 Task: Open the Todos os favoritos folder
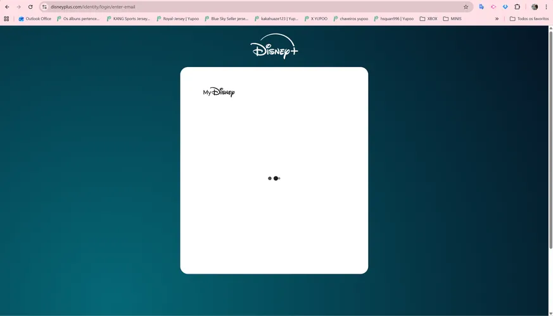530,19
